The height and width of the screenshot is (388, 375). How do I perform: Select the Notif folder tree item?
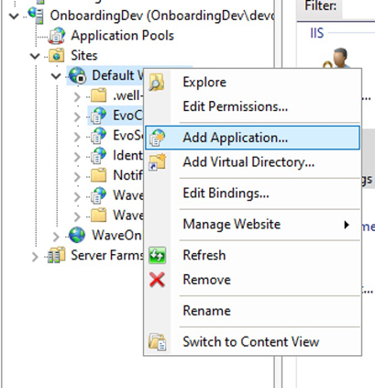click(x=117, y=175)
